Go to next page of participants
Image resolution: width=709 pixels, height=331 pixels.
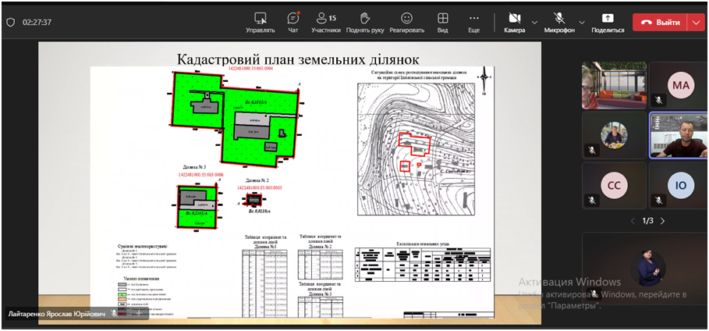(x=663, y=221)
